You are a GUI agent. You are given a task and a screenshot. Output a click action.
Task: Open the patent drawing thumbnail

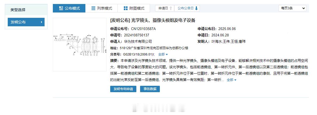pyautogui.click(x=80, y=45)
